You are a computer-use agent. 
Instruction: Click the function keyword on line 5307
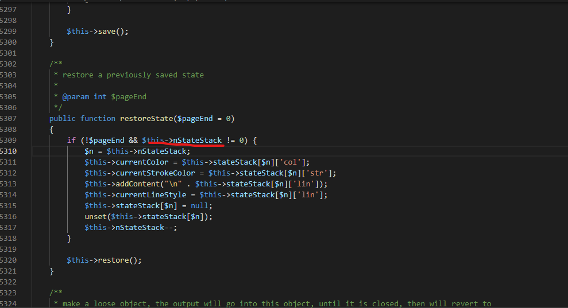98,119
